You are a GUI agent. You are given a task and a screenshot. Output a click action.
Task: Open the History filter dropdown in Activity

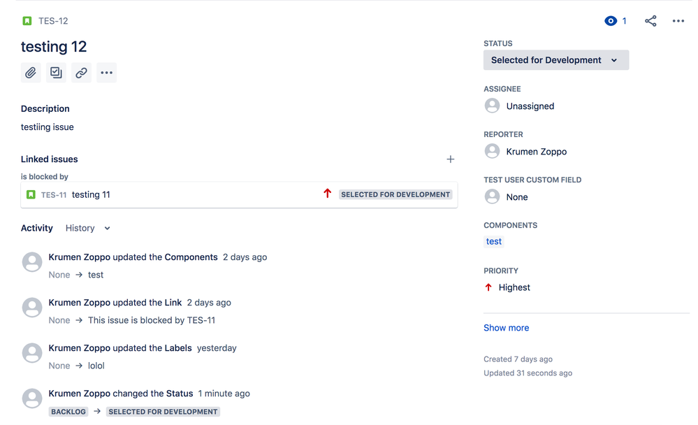(x=87, y=228)
